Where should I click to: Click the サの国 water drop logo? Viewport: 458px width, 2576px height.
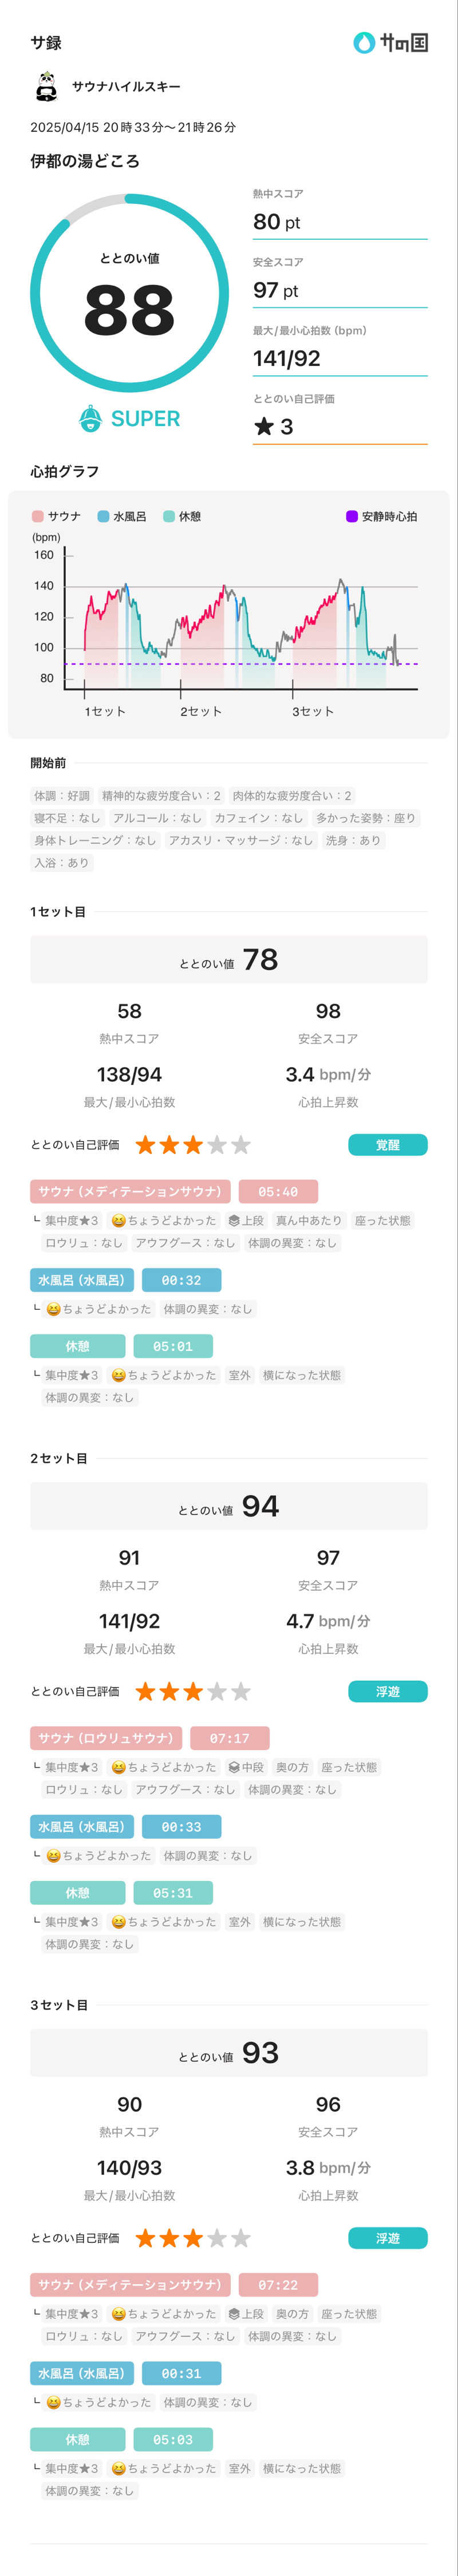(364, 42)
